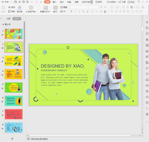Screen dimensions: 149x142
Task: Click the Save icon in quick access toolbar
Action: point(16,2)
